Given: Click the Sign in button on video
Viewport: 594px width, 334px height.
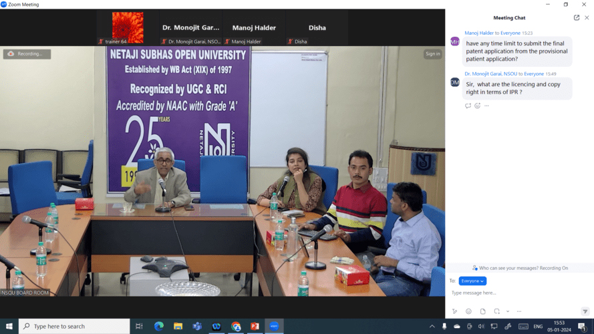Looking at the screenshot, I should point(432,53).
